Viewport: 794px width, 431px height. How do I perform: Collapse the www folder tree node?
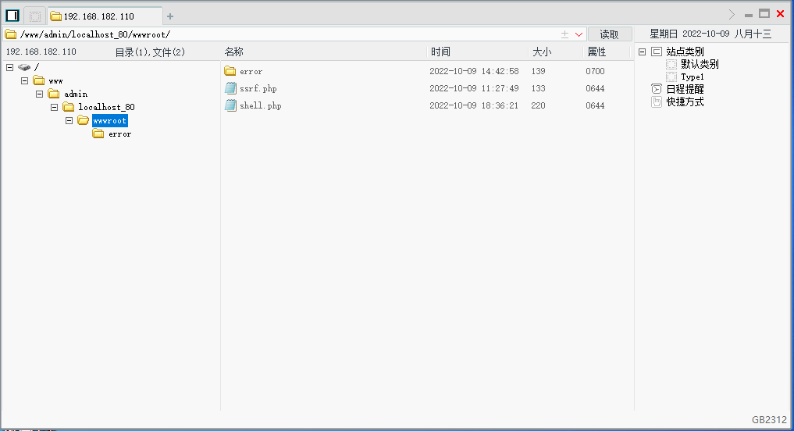[24, 80]
